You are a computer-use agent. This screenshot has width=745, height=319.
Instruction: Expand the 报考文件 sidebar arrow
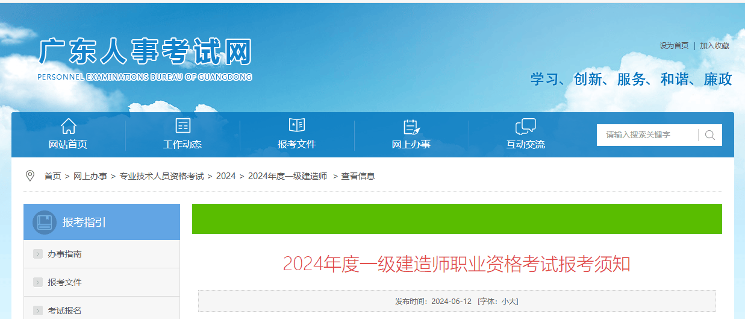pyautogui.click(x=38, y=282)
